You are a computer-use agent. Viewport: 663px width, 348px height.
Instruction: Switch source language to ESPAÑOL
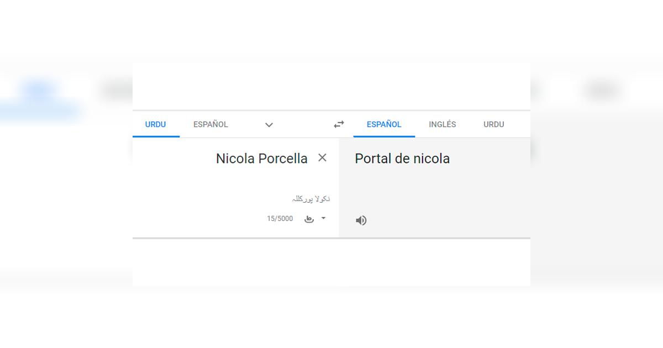(210, 124)
